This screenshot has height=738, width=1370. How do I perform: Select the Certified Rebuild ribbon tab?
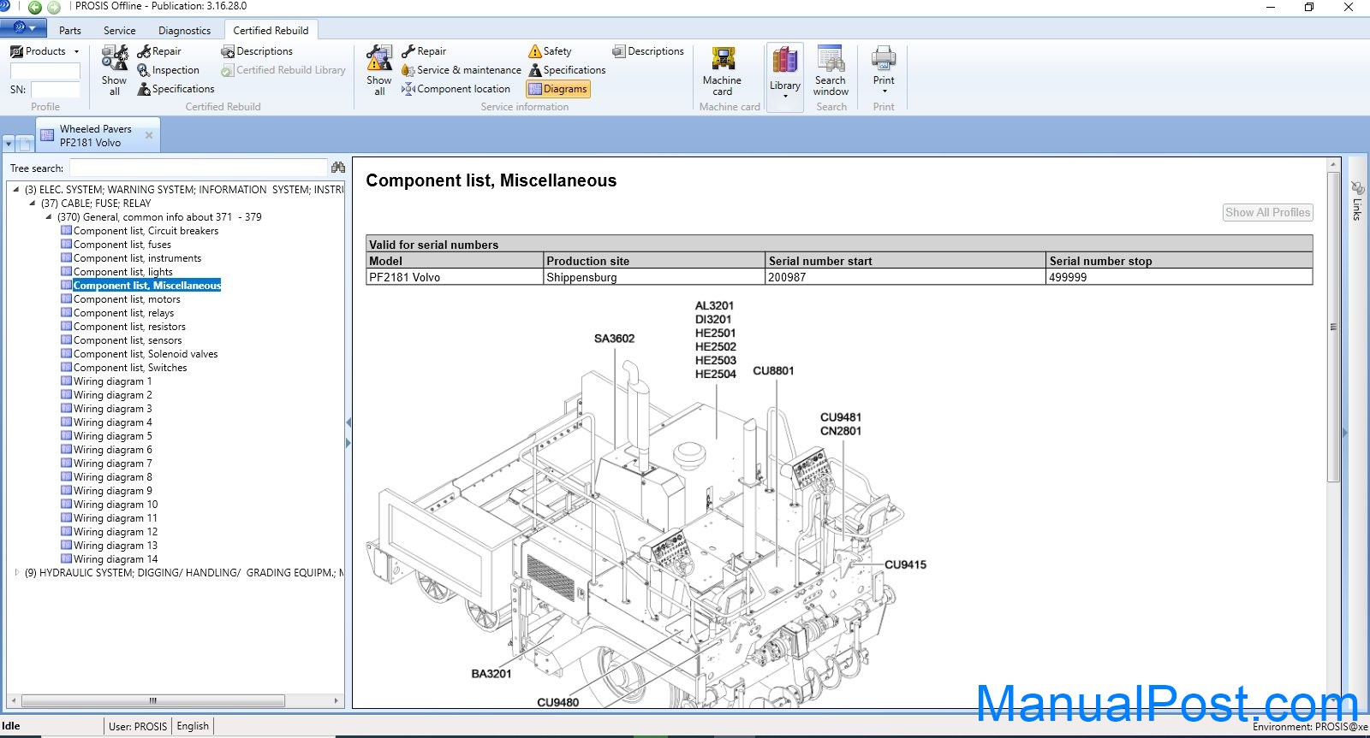271,30
